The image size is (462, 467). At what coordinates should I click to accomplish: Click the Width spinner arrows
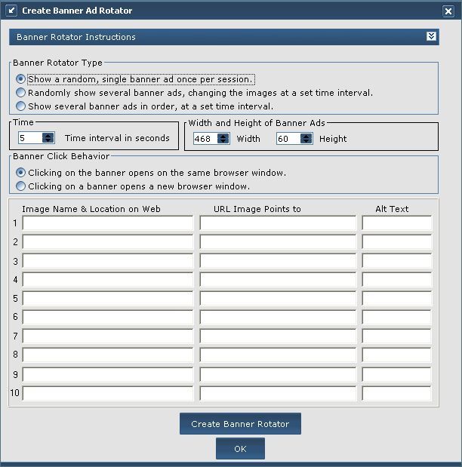click(223, 138)
